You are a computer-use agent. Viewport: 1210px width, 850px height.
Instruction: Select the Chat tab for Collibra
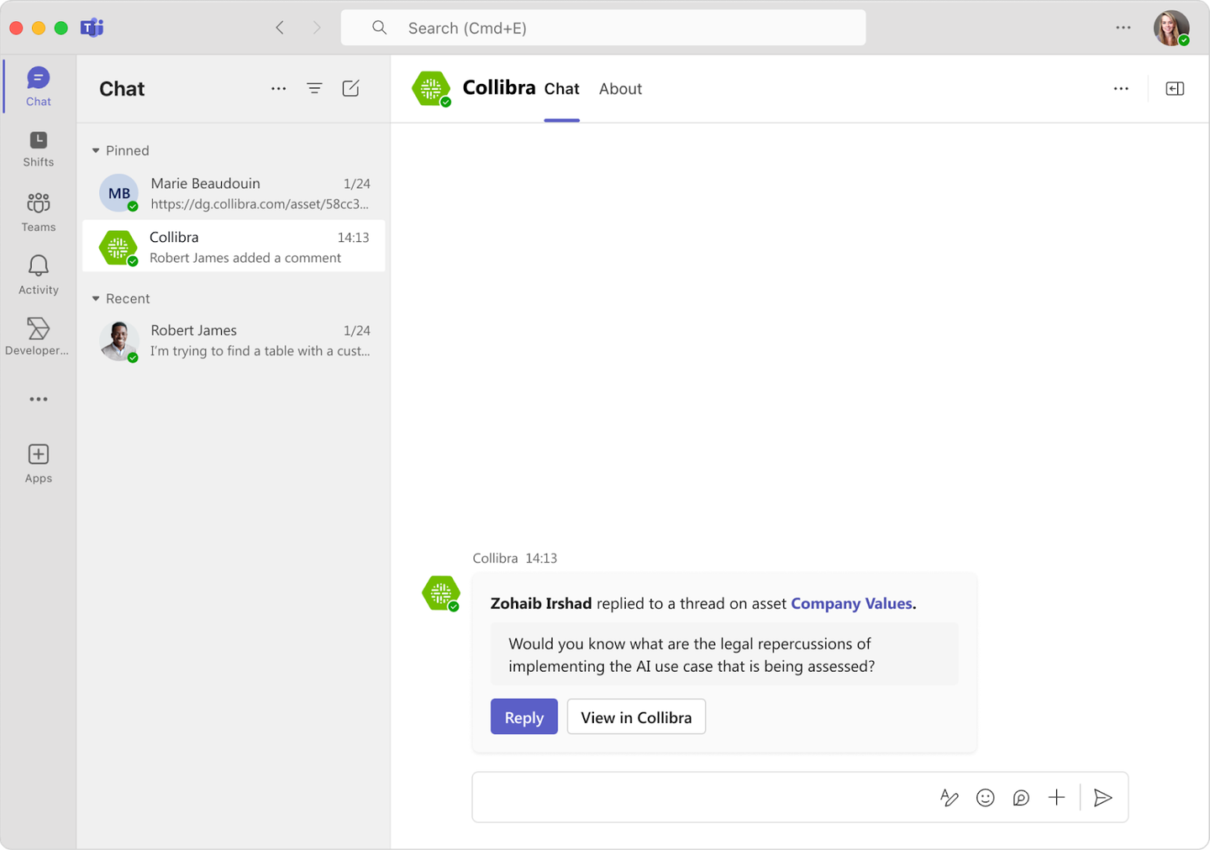point(561,88)
